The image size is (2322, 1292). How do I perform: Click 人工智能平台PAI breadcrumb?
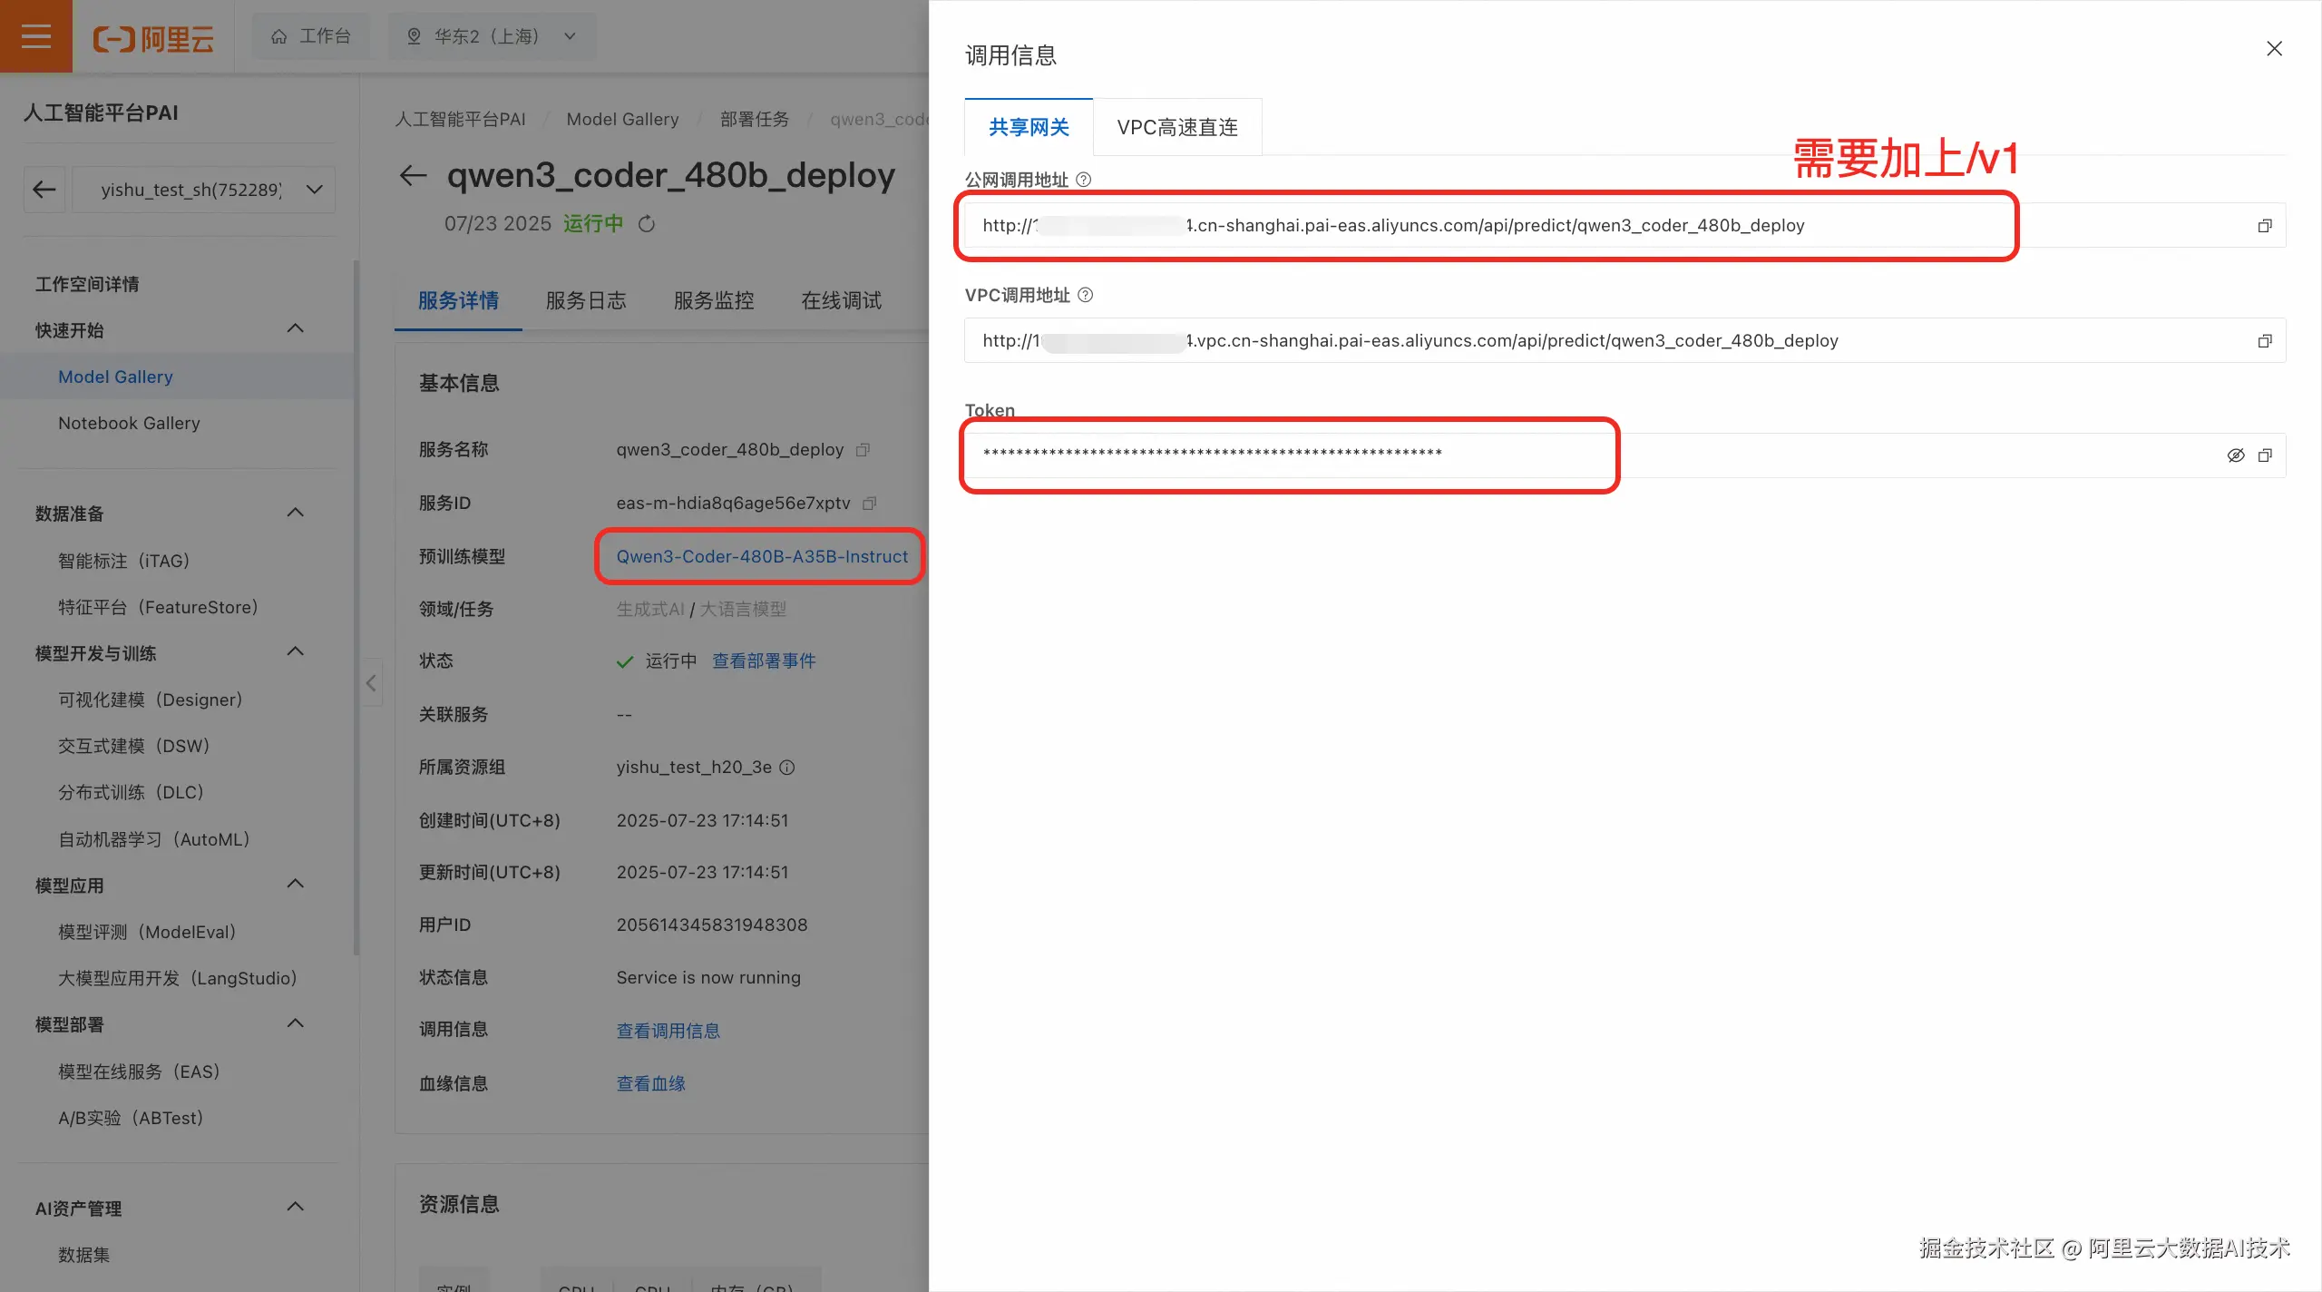coord(460,119)
